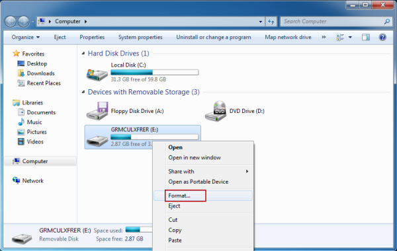Click the Back navigation arrow button

[x=11, y=22]
